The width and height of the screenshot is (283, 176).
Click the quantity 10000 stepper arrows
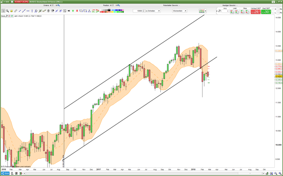click(143, 11)
